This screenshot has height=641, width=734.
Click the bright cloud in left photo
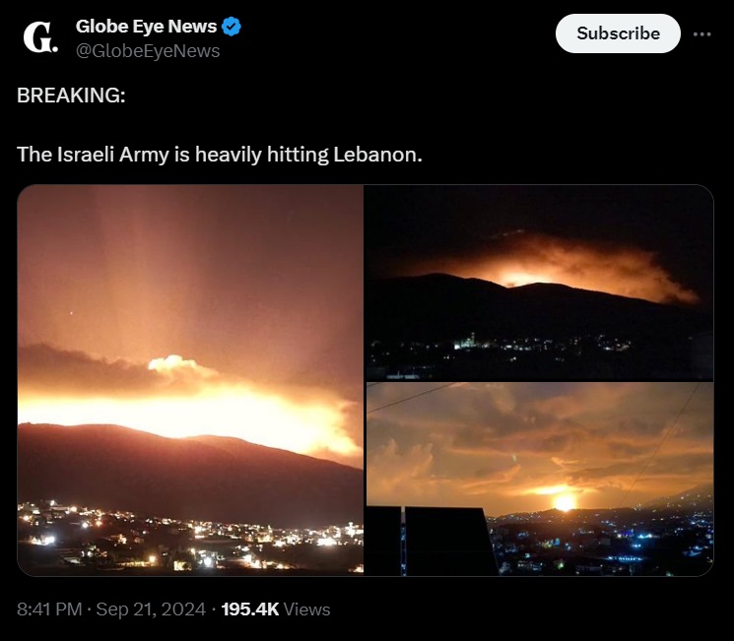click(x=172, y=363)
